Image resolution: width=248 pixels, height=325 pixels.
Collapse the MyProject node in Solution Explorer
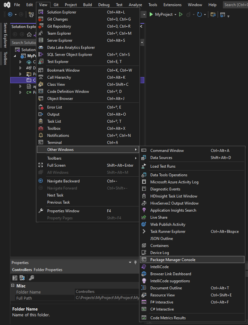click(14, 55)
